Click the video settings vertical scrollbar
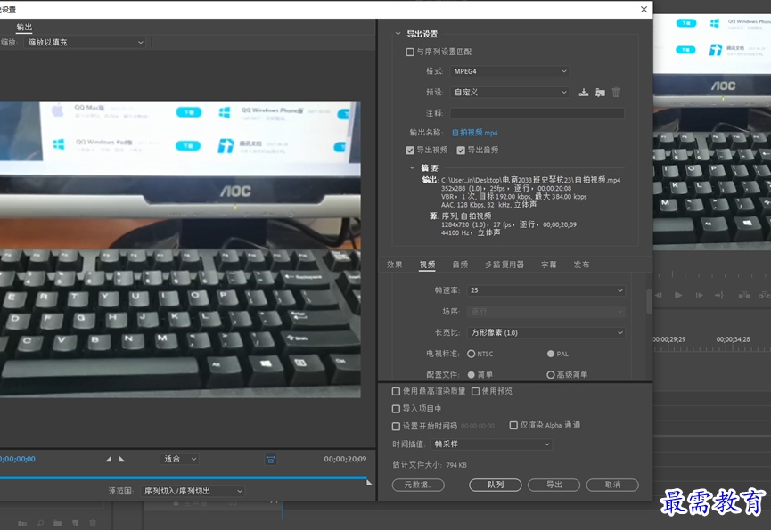The image size is (771, 530). pyautogui.click(x=649, y=301)
